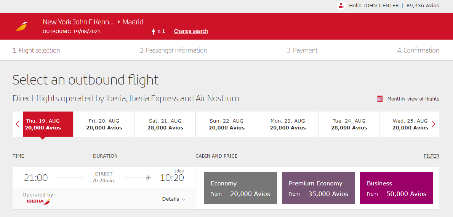Click the Iberia operator logo
This screenshot has height=217, width=453.
[x=38, y=201]
